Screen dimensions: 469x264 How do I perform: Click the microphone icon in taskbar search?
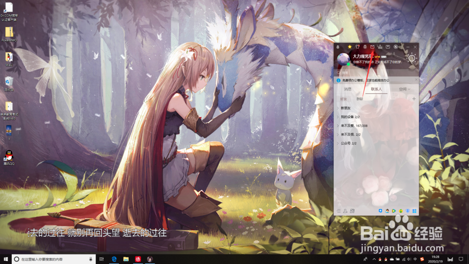pyautogui.click(x=91, y=259)
